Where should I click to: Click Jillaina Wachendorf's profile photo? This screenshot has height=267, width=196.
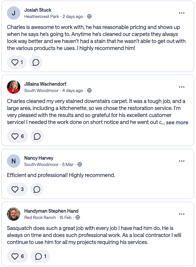coord(13,87)
